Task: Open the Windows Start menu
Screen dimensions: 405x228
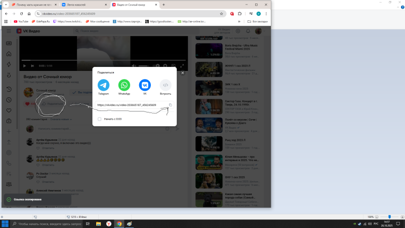Action: pyautogui.click(x=5, y=223)
